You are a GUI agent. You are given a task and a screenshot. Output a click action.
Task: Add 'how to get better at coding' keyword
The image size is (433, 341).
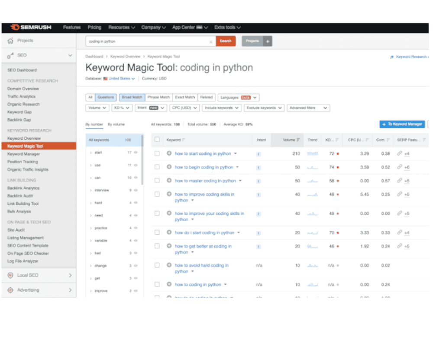[x=169, y=245]
